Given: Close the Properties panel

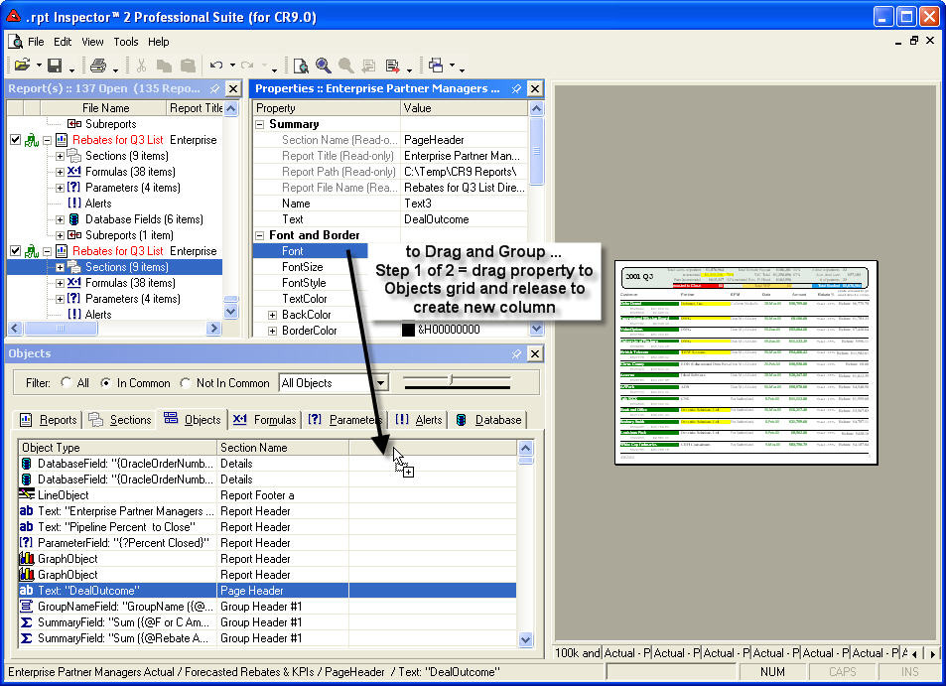Looking at the screenshot, I should click(x=534, y=88).
